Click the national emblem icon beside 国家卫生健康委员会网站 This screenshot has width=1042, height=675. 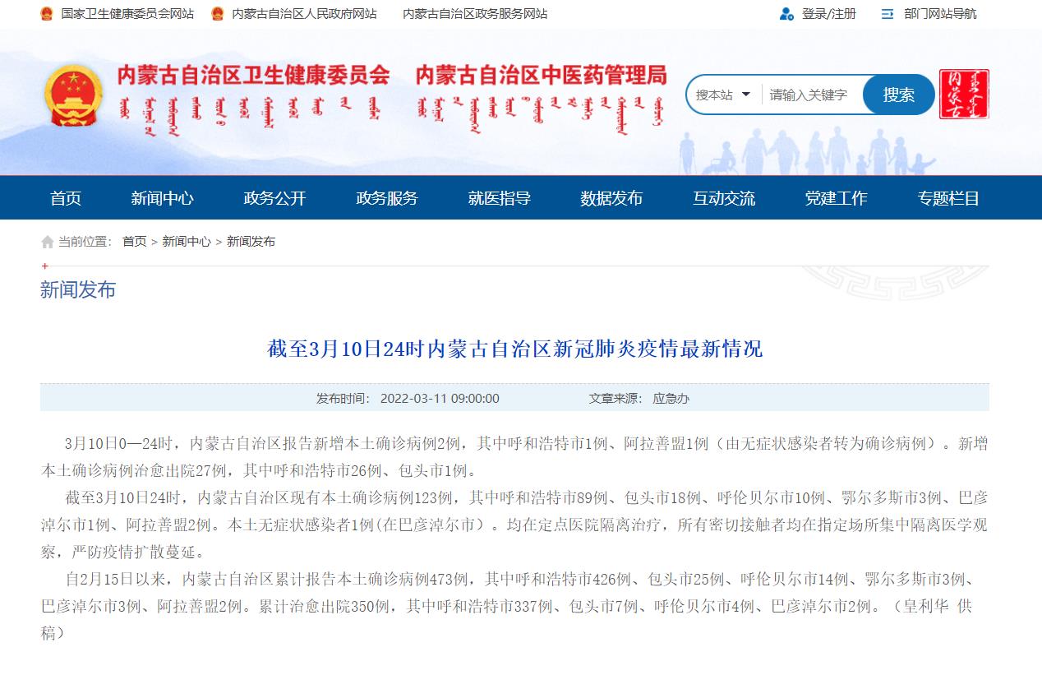tap(47, 14)
